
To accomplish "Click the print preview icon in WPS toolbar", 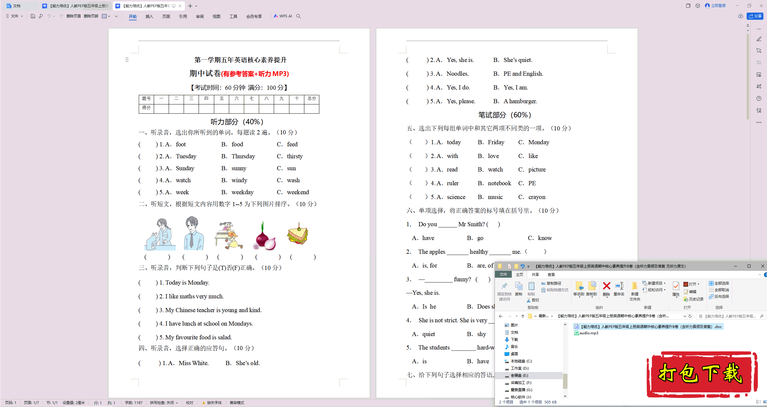I will click(41, 16).
